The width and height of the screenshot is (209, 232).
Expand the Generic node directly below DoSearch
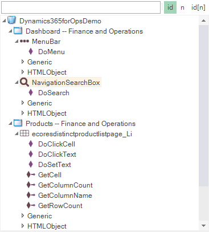click(23, 103)
